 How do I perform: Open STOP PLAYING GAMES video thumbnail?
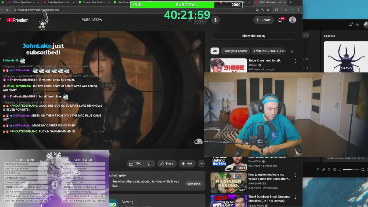[x=229, y=201]
